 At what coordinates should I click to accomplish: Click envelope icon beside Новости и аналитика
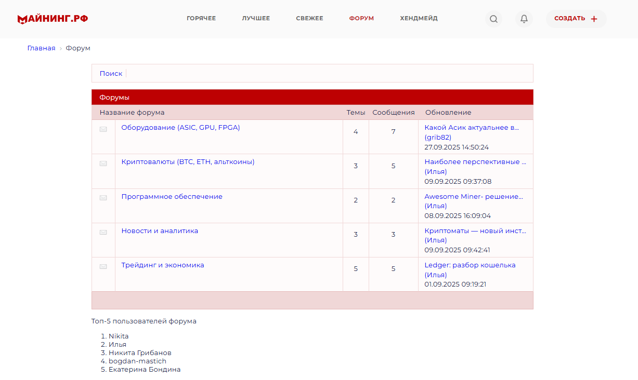tap(103, 233)
